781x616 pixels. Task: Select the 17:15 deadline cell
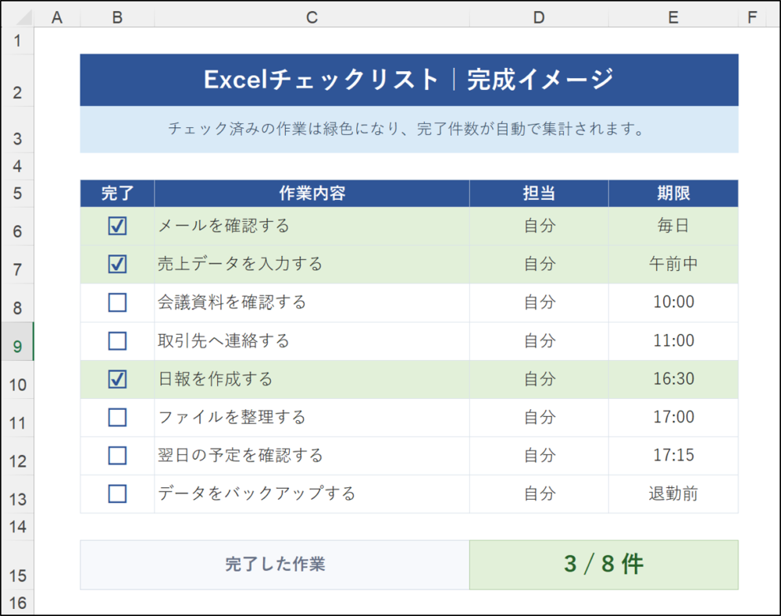(x=673, y=456)
